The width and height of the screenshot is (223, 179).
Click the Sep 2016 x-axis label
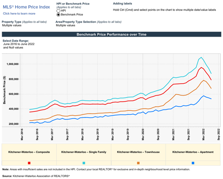point(37,135)
